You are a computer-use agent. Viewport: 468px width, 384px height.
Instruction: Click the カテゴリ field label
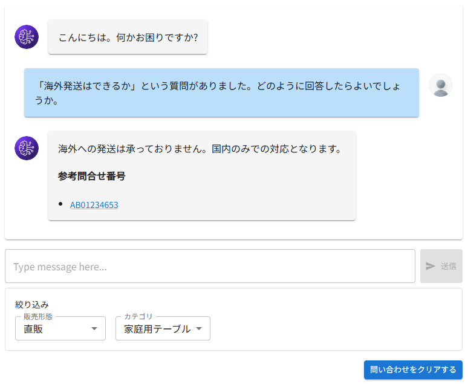(138, 316)
